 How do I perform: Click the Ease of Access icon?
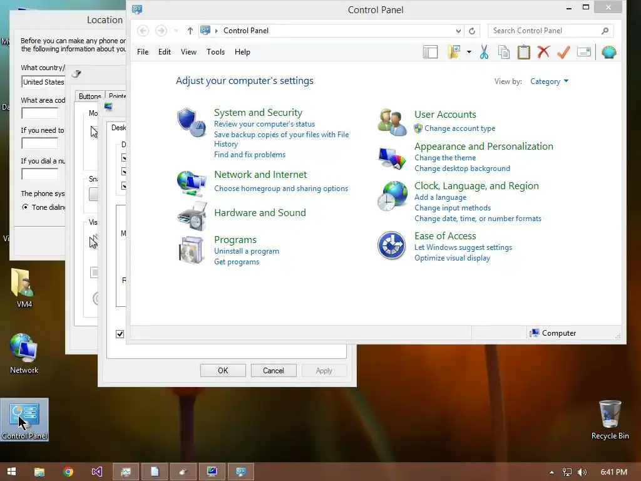click(392, 246)
